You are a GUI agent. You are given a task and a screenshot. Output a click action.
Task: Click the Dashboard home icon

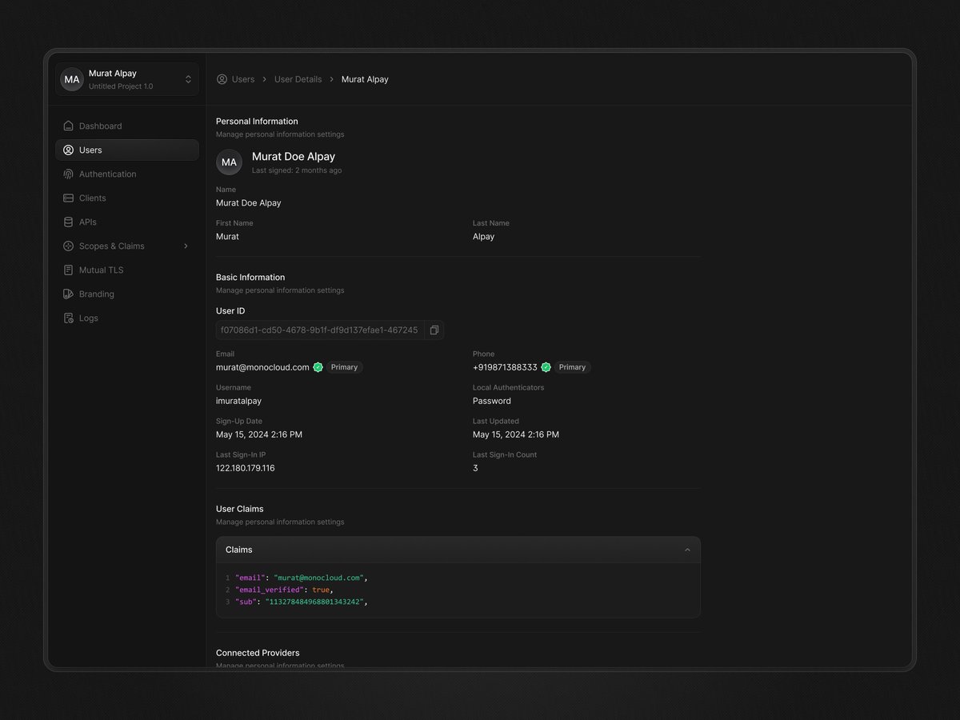[x=69, y=126]
